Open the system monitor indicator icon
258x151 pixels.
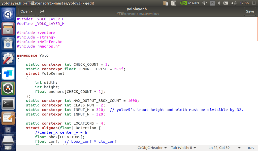tap(174, 3)
